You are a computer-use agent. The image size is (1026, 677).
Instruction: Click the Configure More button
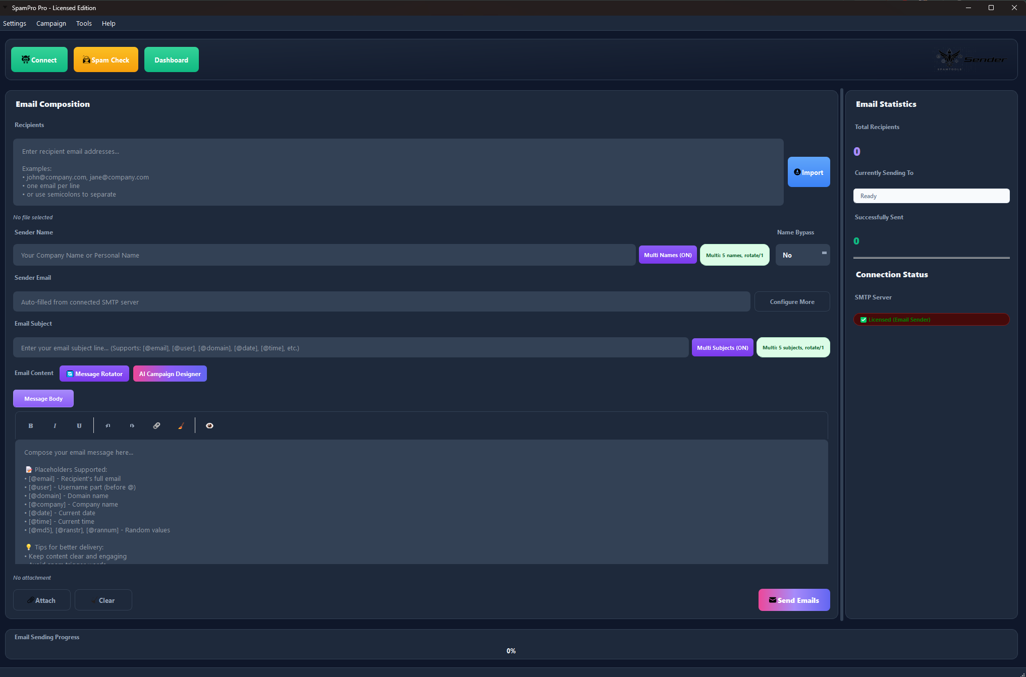click(792, 302)
